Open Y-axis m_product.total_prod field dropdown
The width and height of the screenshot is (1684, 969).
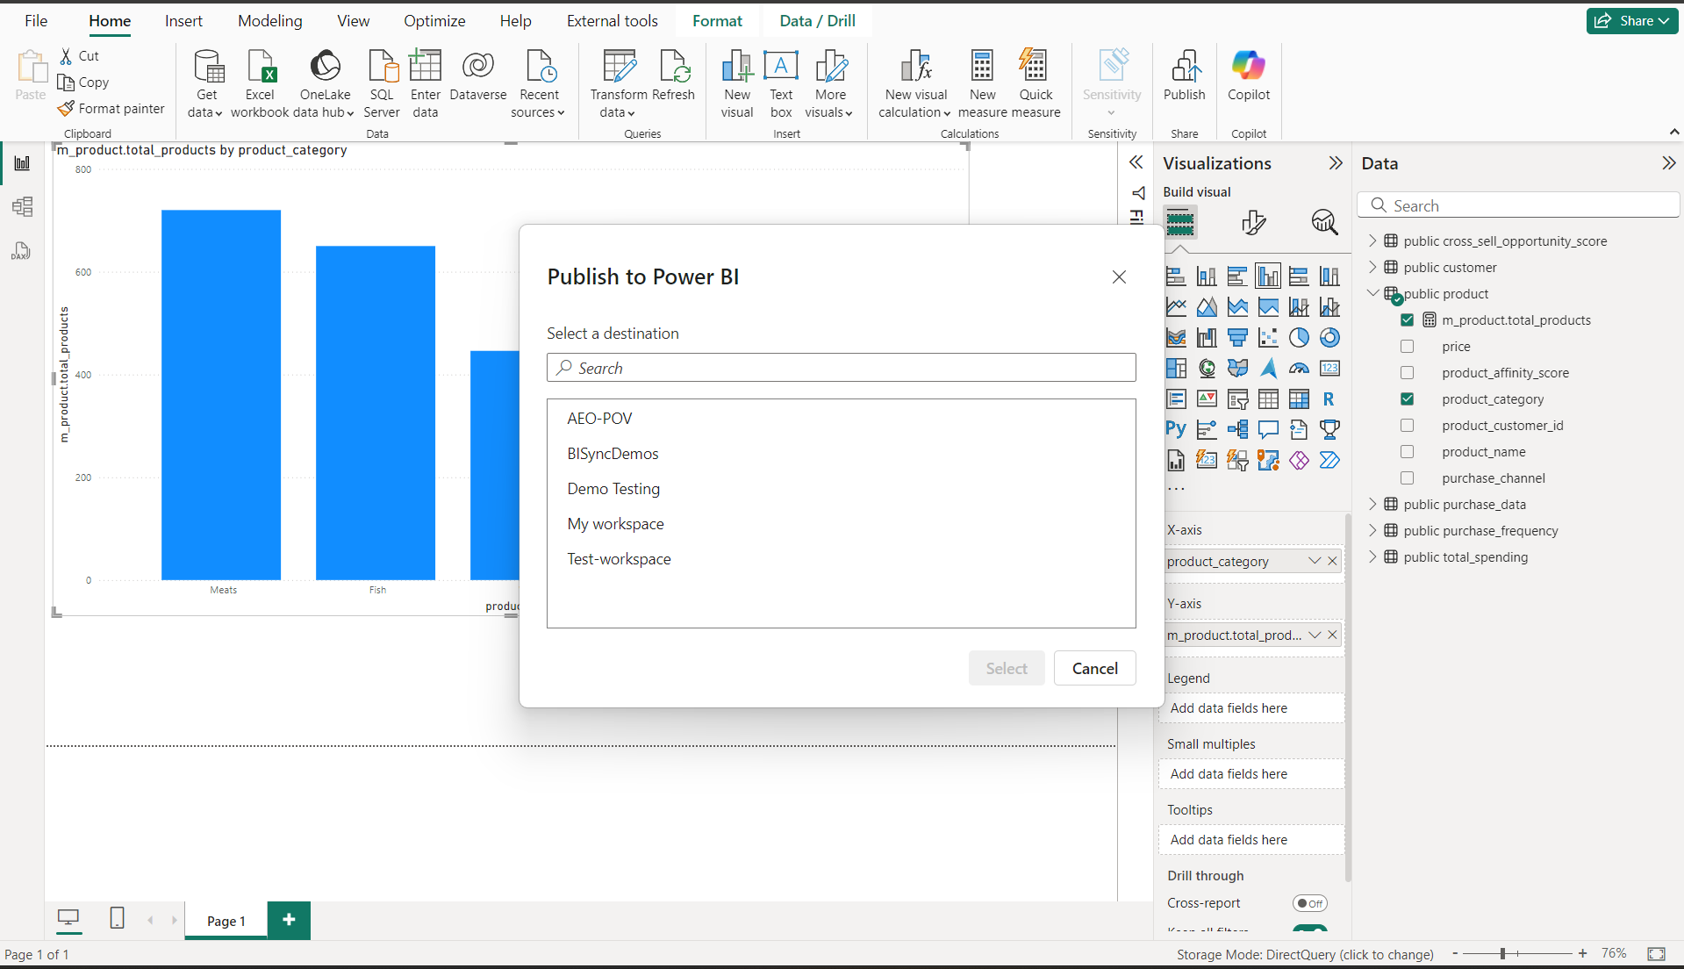click(x=1314, y=635)
